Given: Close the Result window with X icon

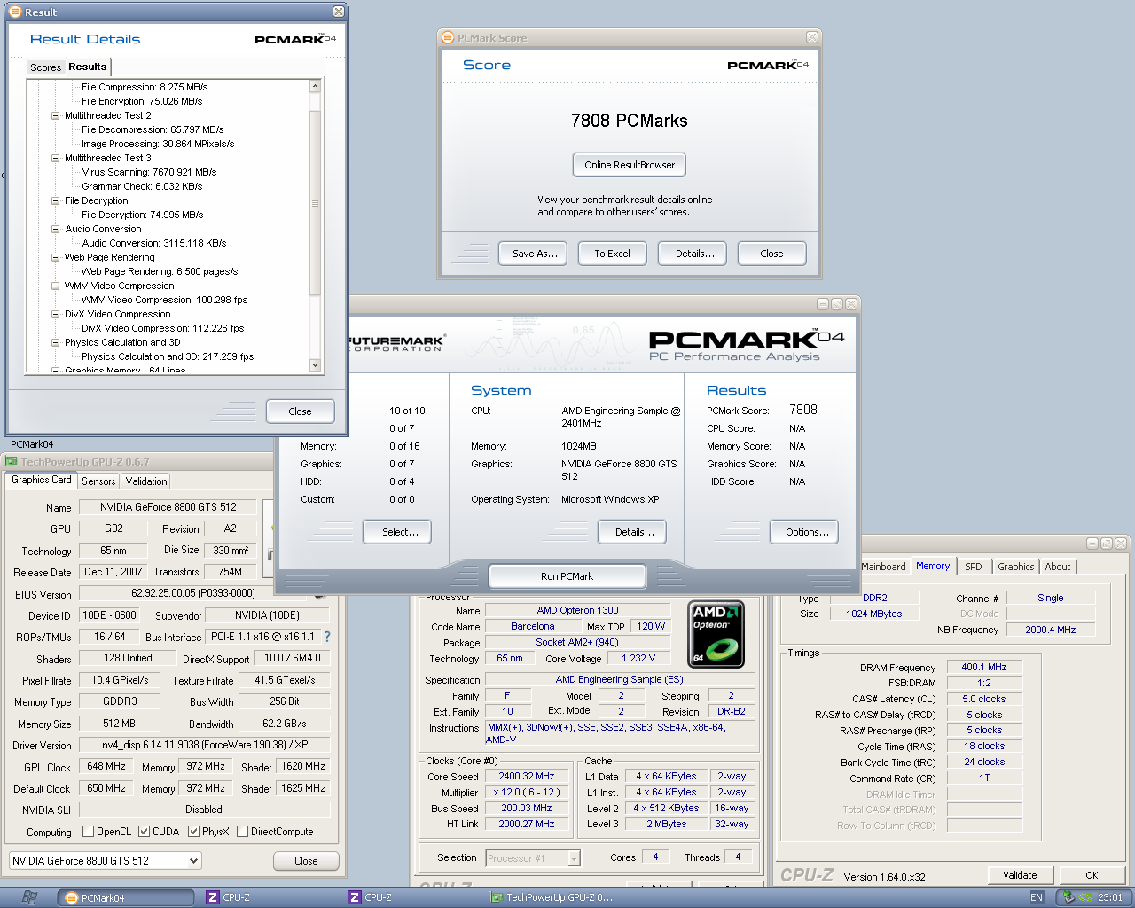Looking at the screenshot, I should click(x=339, y=12).
